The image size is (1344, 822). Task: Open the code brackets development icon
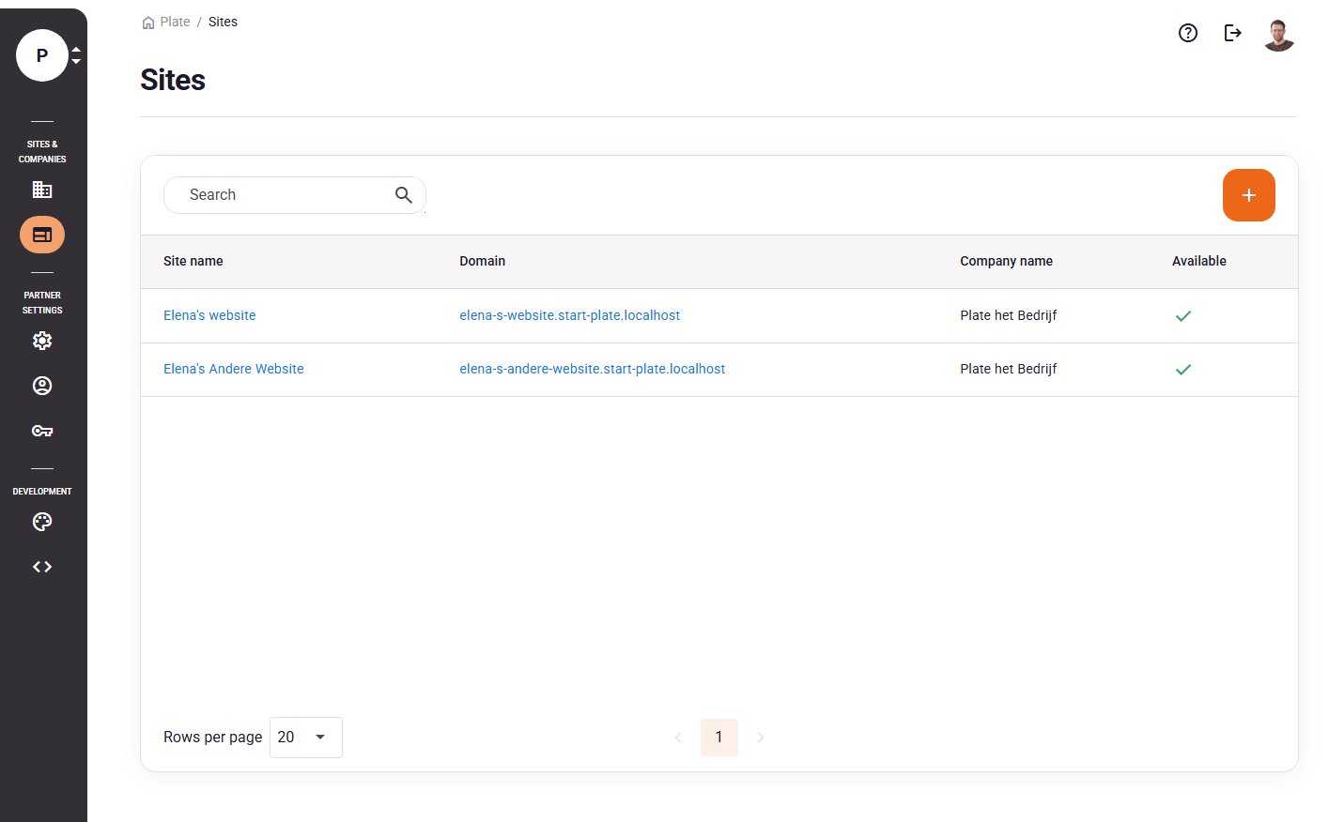pyautogui.click(x=42, y=567)
